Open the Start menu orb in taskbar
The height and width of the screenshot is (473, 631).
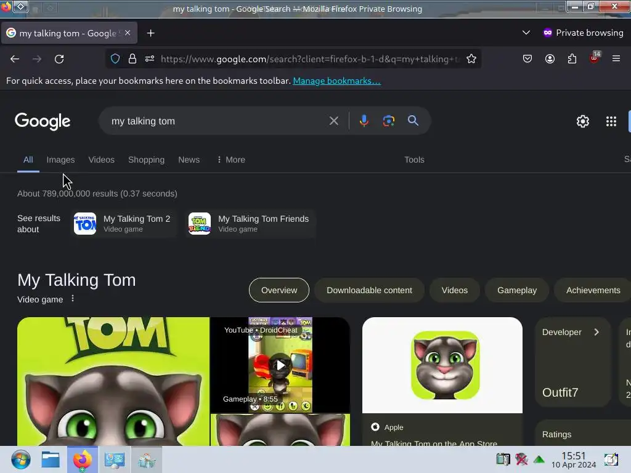tap(20, 459)
